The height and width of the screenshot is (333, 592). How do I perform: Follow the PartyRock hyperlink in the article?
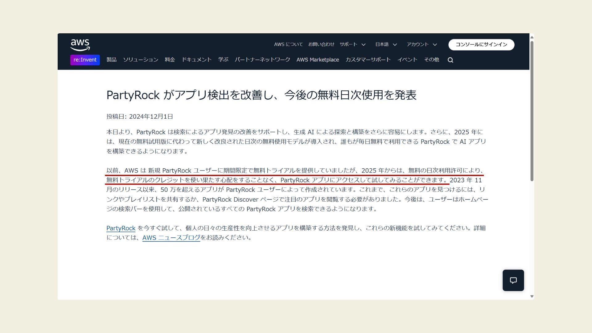(x=121, y=228)
